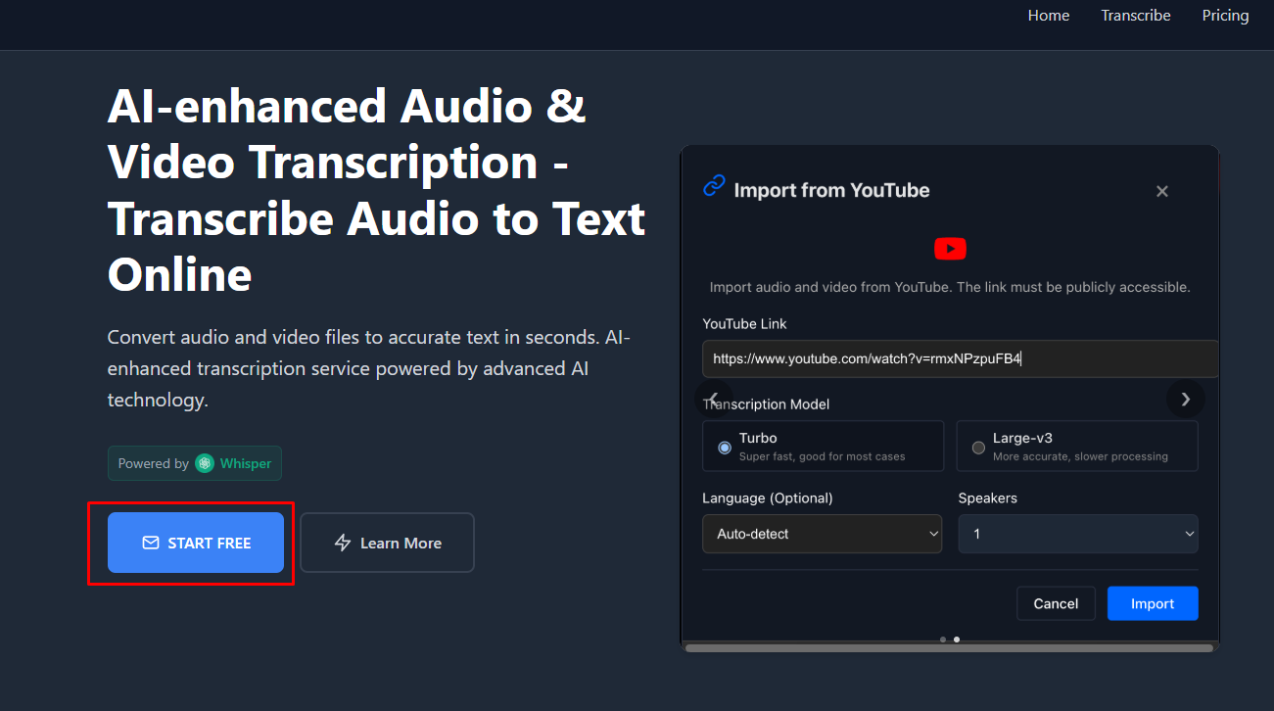1274x711 pixels.
Task: Select the Large-v3 transcription model
Action: click(x=1077, y=446)
